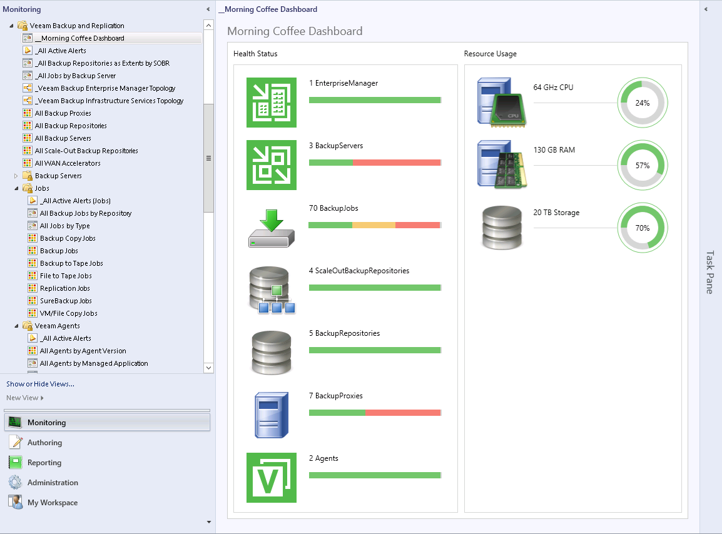The width and height of the screenshot is (722, 534).
Task: Click the ScaleOutBackupRepositories database icon
Action: (x=272, y=290)
